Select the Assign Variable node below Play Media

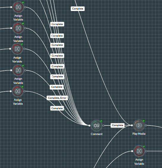point(139,151)
